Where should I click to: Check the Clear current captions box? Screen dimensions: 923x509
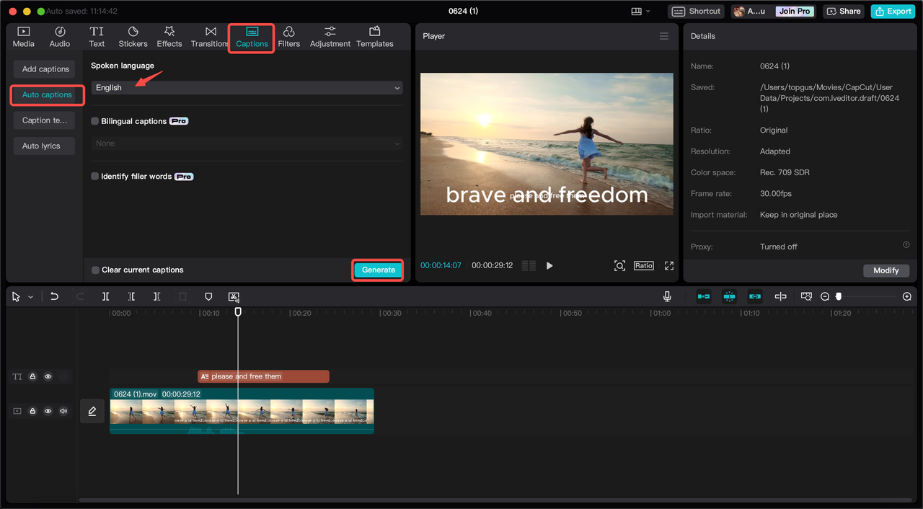(x=95, y=270)
